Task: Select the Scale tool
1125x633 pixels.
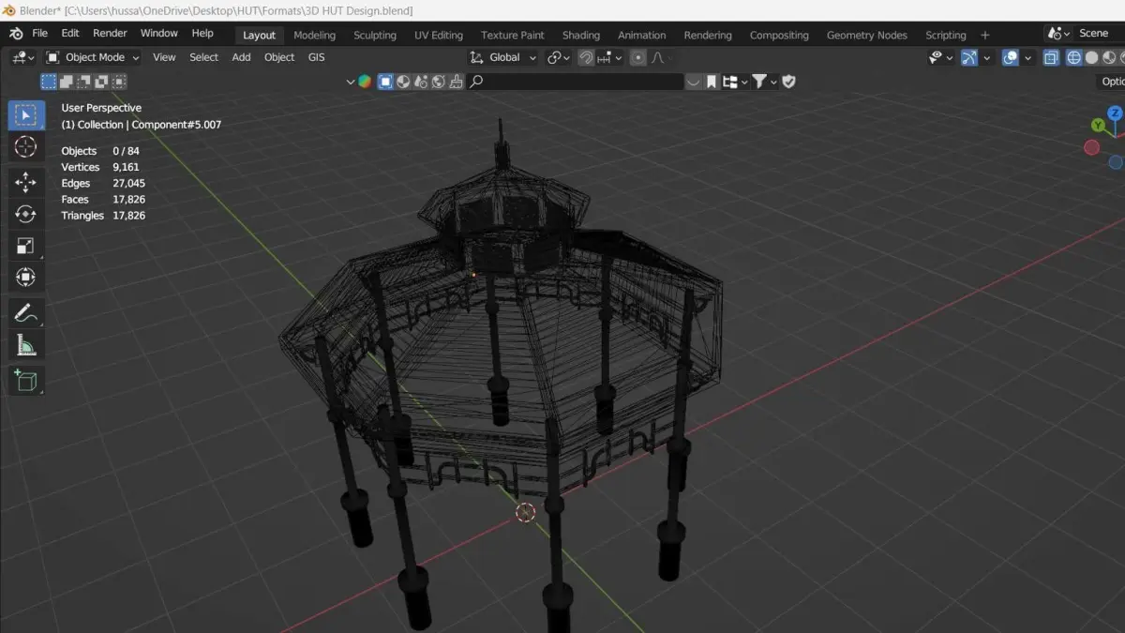Action: [x=25, y=247]
